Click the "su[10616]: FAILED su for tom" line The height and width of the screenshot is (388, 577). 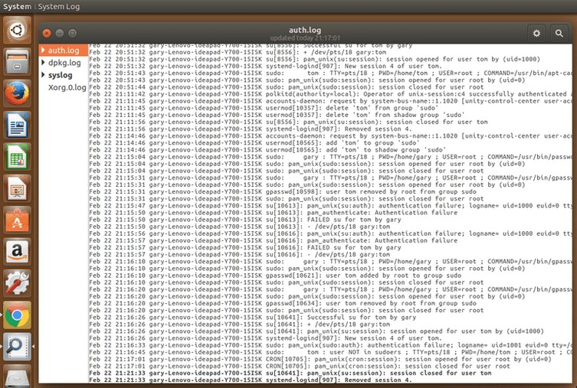click(245, 248)
